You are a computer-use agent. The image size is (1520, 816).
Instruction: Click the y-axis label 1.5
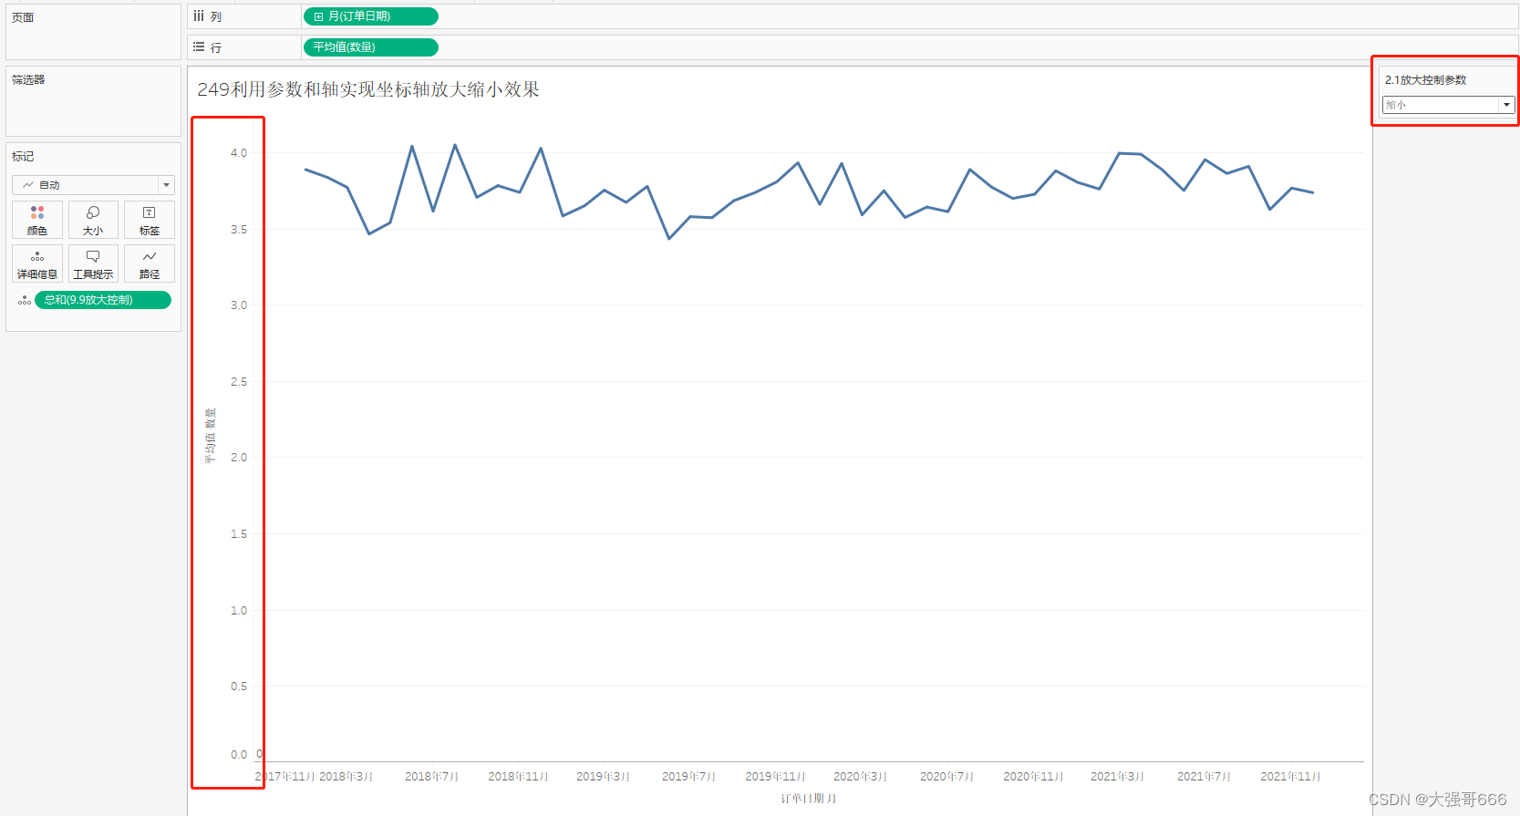239,534
